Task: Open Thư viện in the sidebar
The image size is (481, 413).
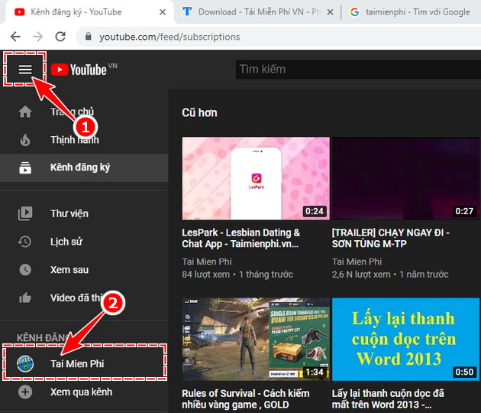Action: coord(84,213)
